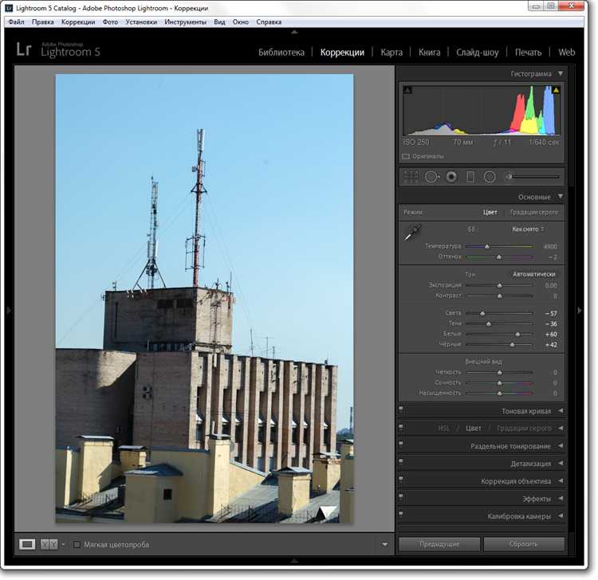This screenshot has width=598, height=580.
Task: Toggle Тоновая кривая panel switch
Action: tap(401, 410)
